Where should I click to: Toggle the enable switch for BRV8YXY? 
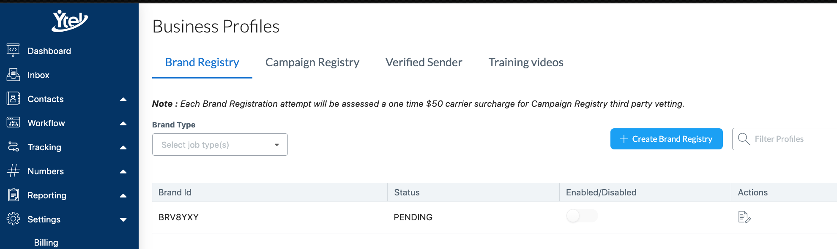[x=582, y=216]
